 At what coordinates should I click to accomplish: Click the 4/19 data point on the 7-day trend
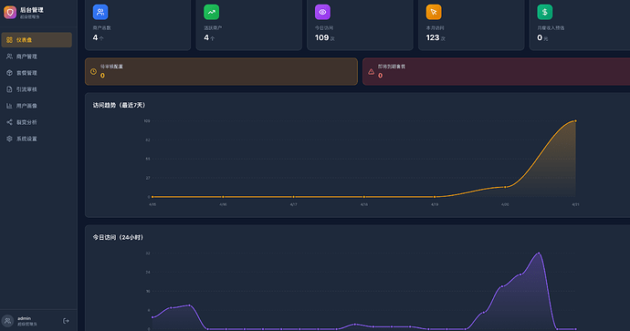coord(435,197)
